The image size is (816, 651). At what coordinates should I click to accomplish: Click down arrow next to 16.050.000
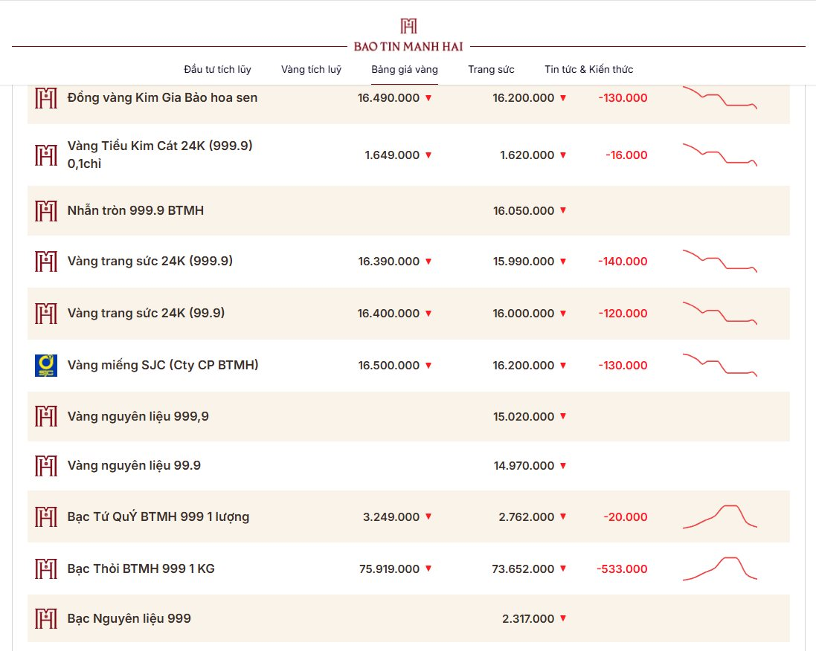click(563, 210)
